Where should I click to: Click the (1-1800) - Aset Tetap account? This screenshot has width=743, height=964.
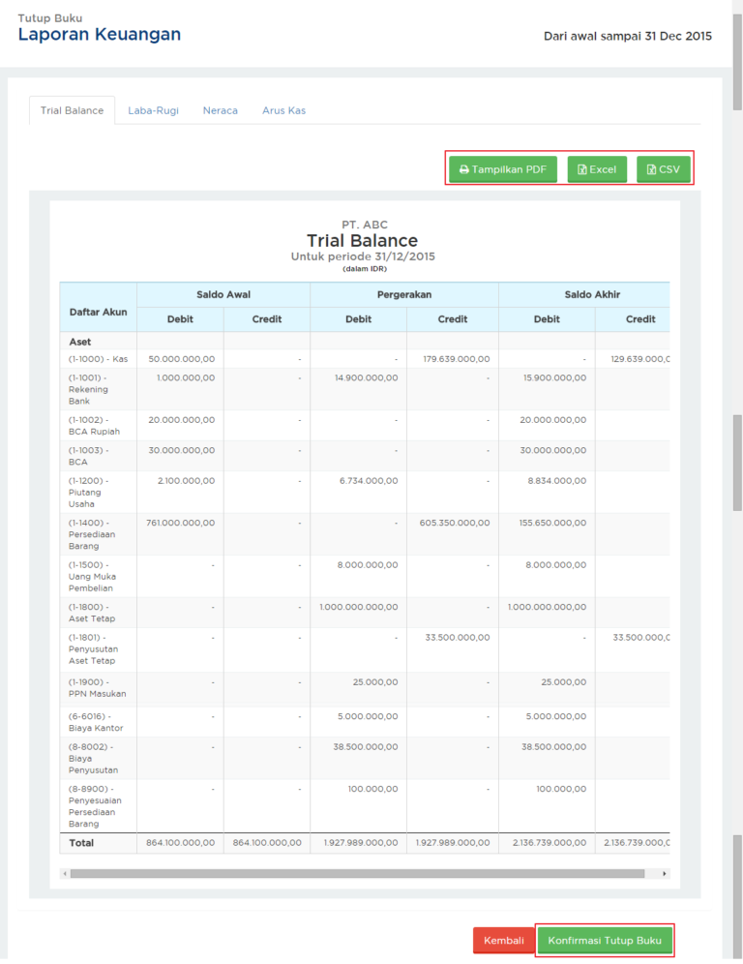pyautogui.click(x=90, y=613)
